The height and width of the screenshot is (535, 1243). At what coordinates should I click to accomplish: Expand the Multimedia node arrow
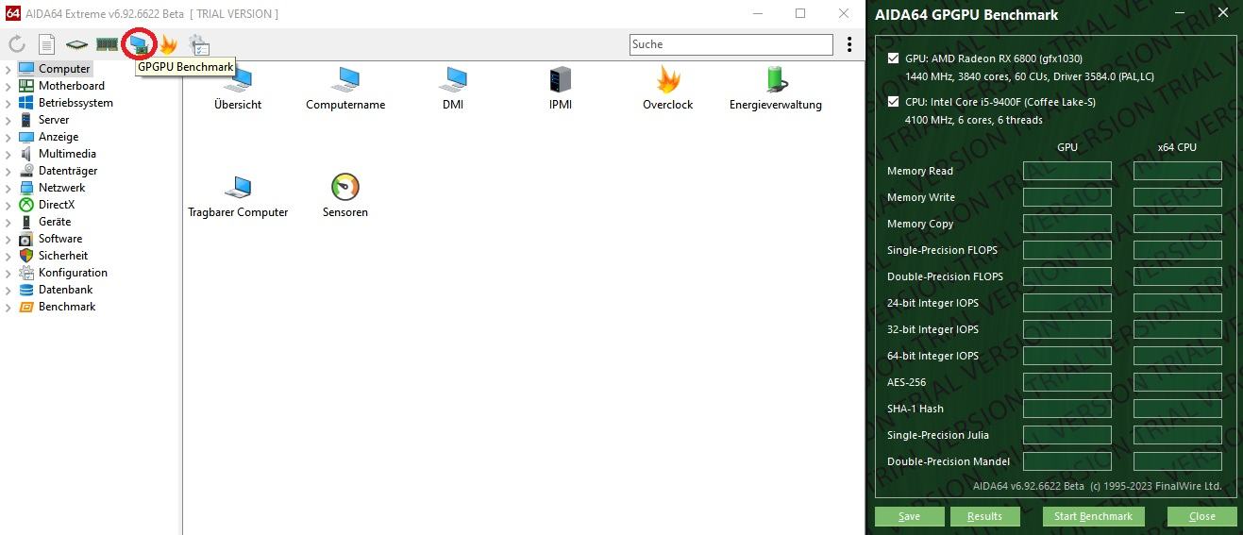point(8,154)
